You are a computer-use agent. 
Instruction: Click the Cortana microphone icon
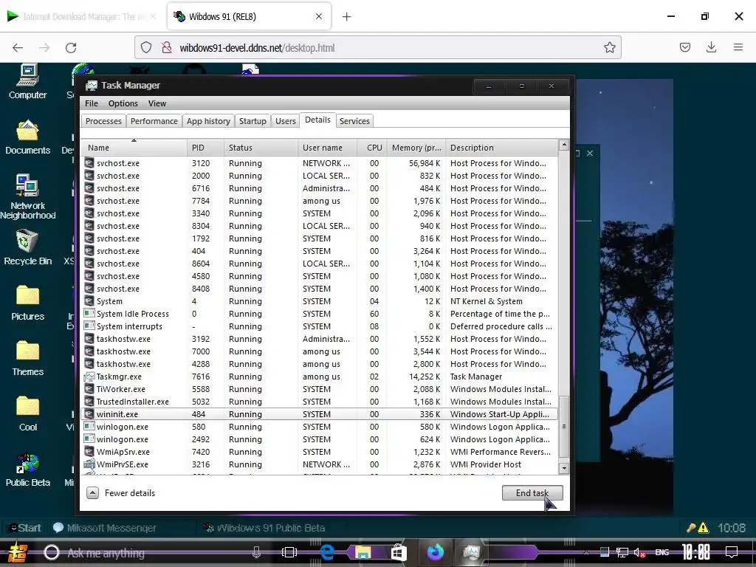click(x=256, y=552)
